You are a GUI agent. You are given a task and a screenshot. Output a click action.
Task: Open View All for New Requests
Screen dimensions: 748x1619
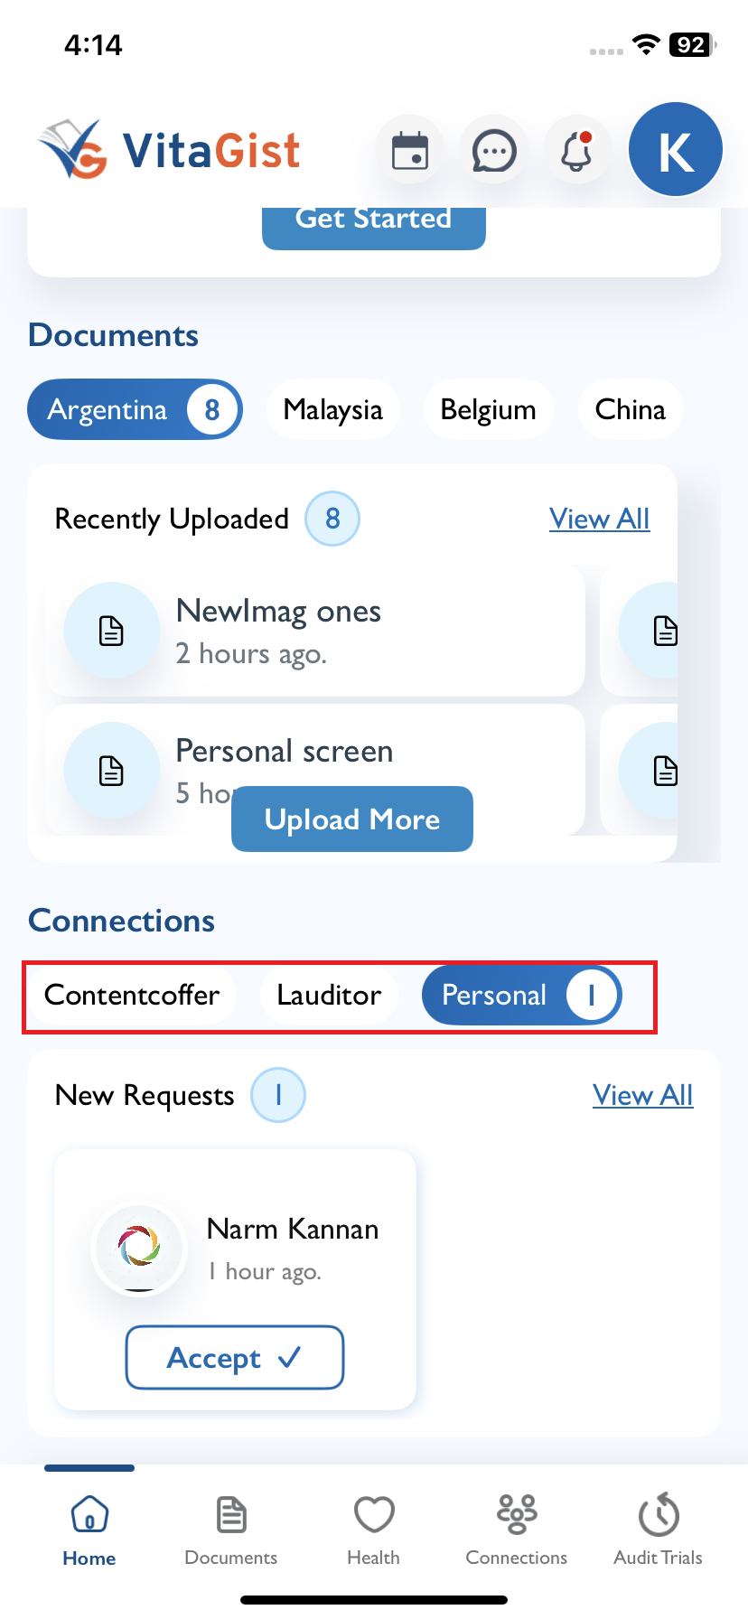pyautogui.click(x=643, y=1095)
